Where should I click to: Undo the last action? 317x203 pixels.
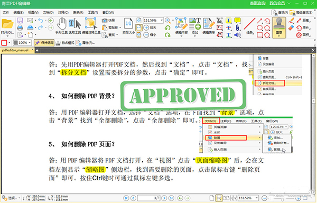coord(41,21)
